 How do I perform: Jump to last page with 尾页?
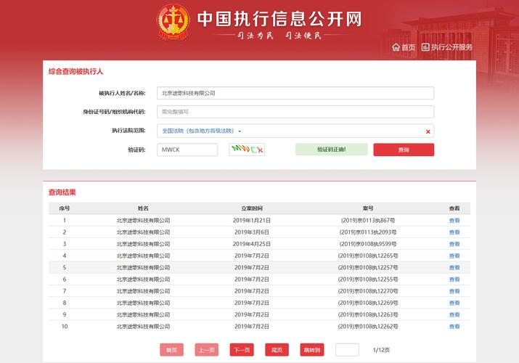(277, 350)
